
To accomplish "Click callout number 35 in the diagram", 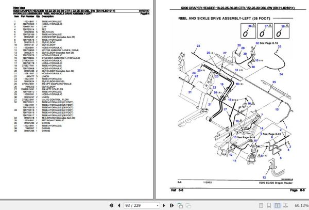I will pyautogui.click(x=274, y=82).
